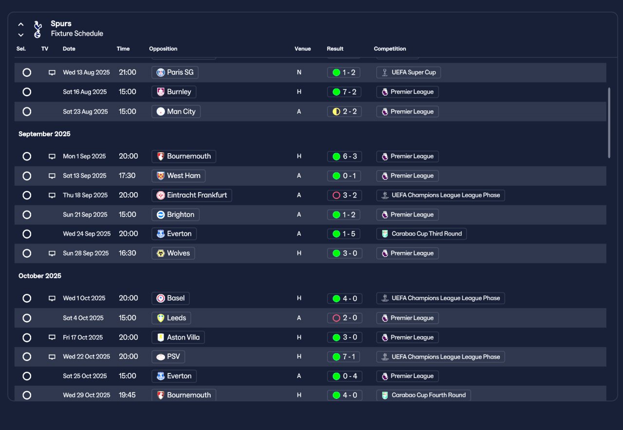Click TV icon for Paris SG match
The height and width of the screenshot is (430, 623).
tap(52, 72)
